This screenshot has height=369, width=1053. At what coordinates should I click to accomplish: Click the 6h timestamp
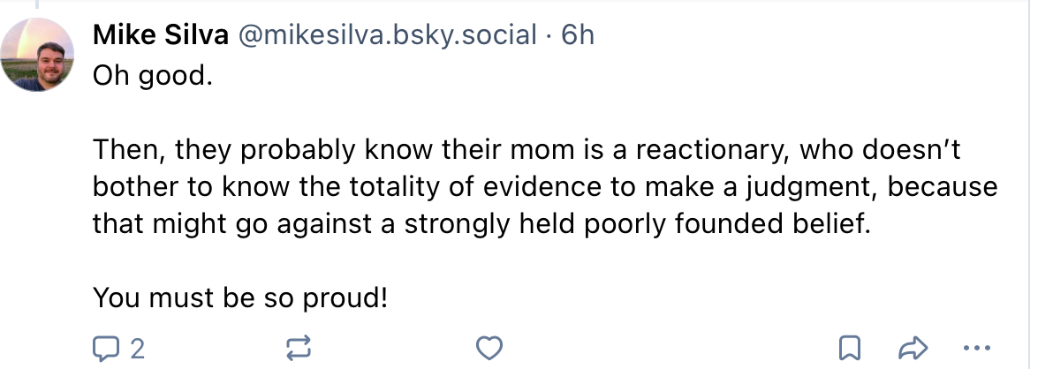click(x=578, y=35)
